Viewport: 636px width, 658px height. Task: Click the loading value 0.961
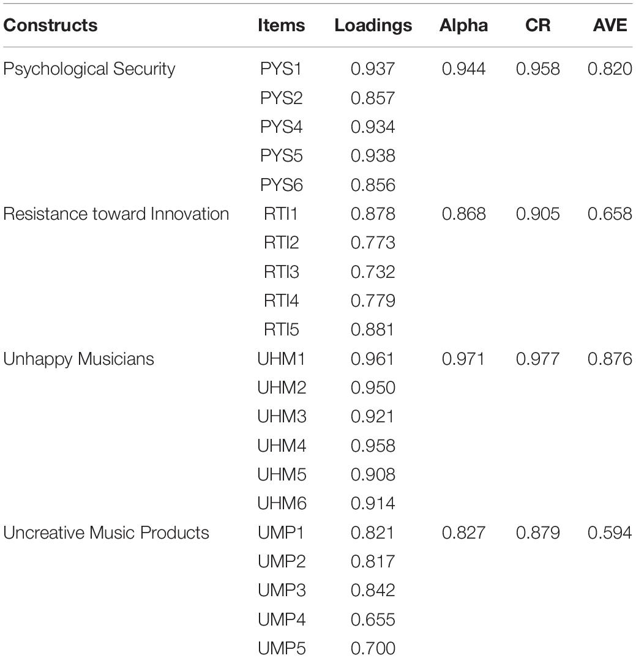coord(373,359)
